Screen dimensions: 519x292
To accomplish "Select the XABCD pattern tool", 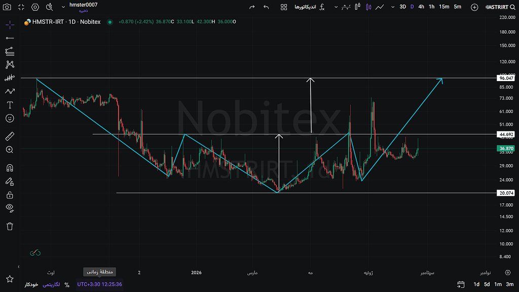I will (10, 64).
